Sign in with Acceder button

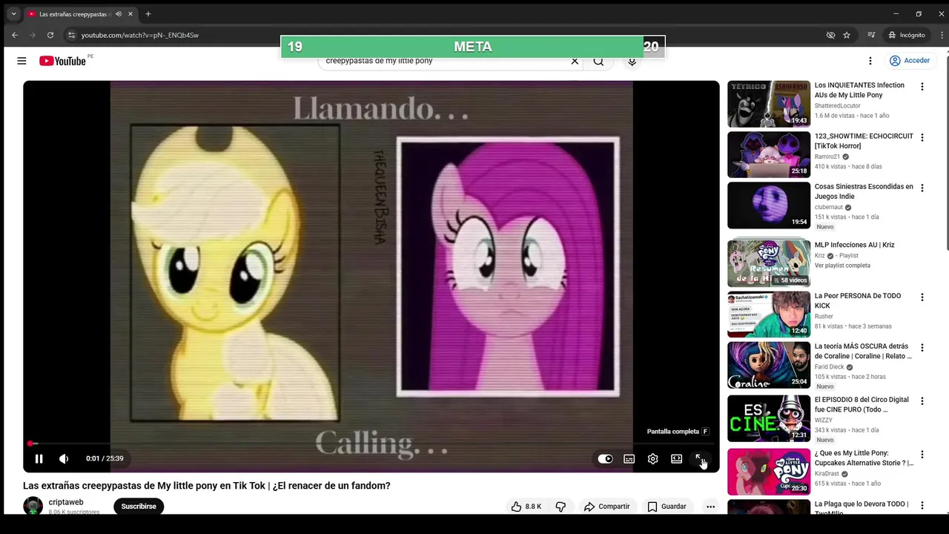tap(910, 61)
